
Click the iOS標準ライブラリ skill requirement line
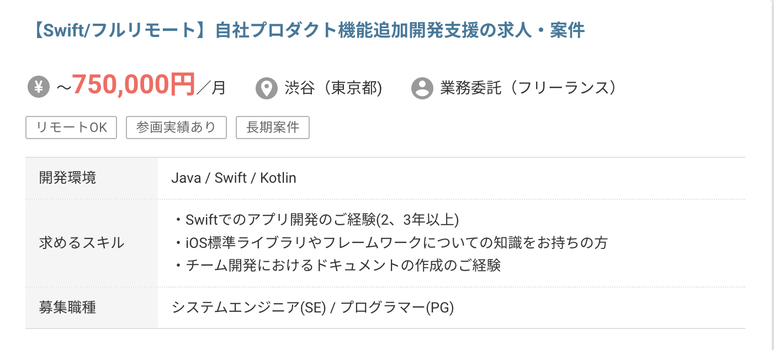390,243
